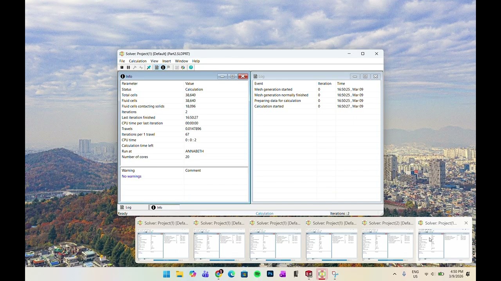Maximize the Info child window
This screenshot has width=501, height=281.
pyautogui.click(x=232, y=76)
